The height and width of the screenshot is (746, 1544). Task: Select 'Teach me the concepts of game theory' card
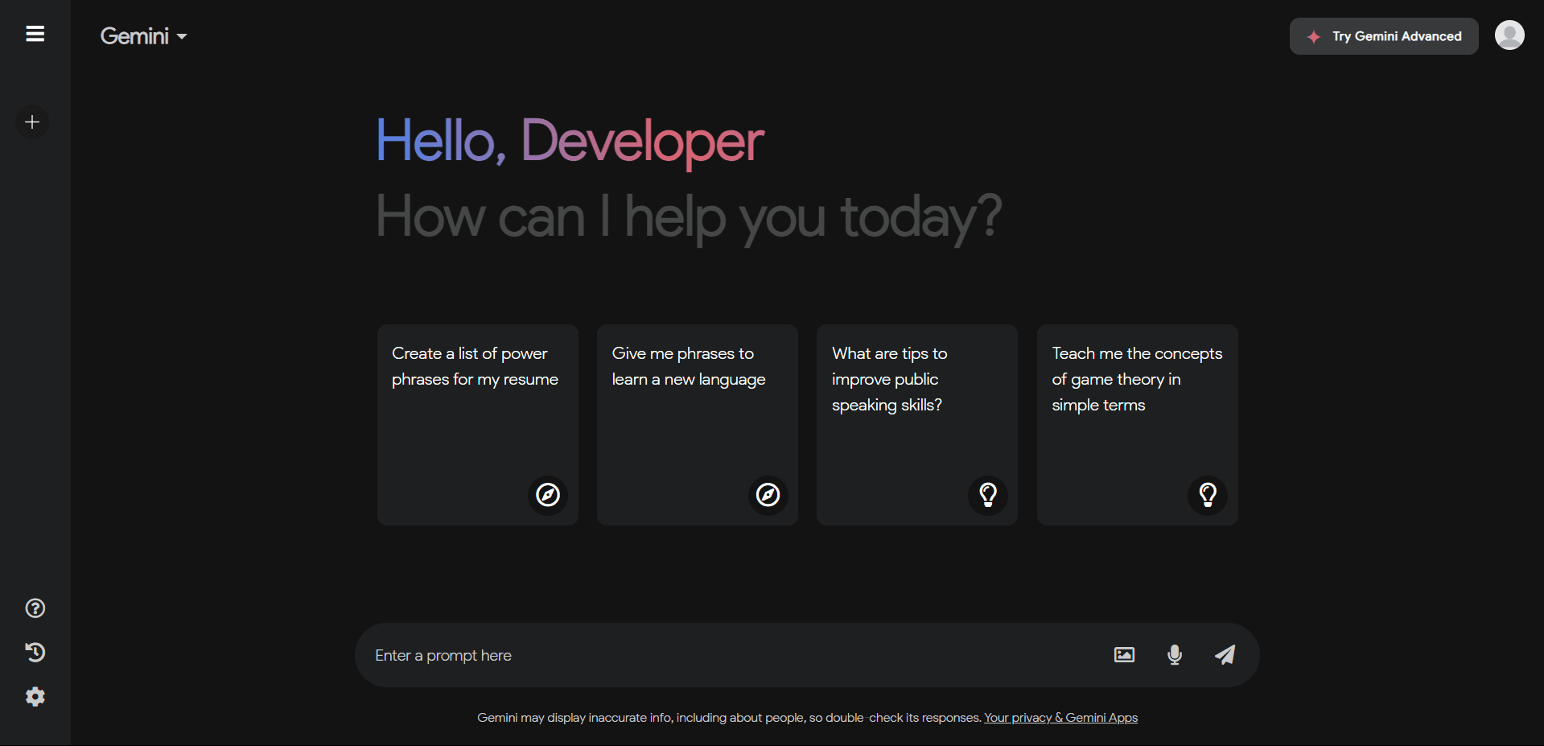coord(1138,425)
